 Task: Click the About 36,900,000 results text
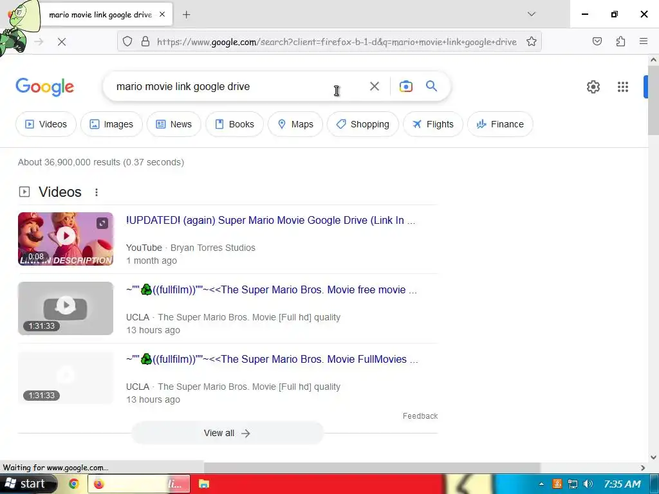101,162
